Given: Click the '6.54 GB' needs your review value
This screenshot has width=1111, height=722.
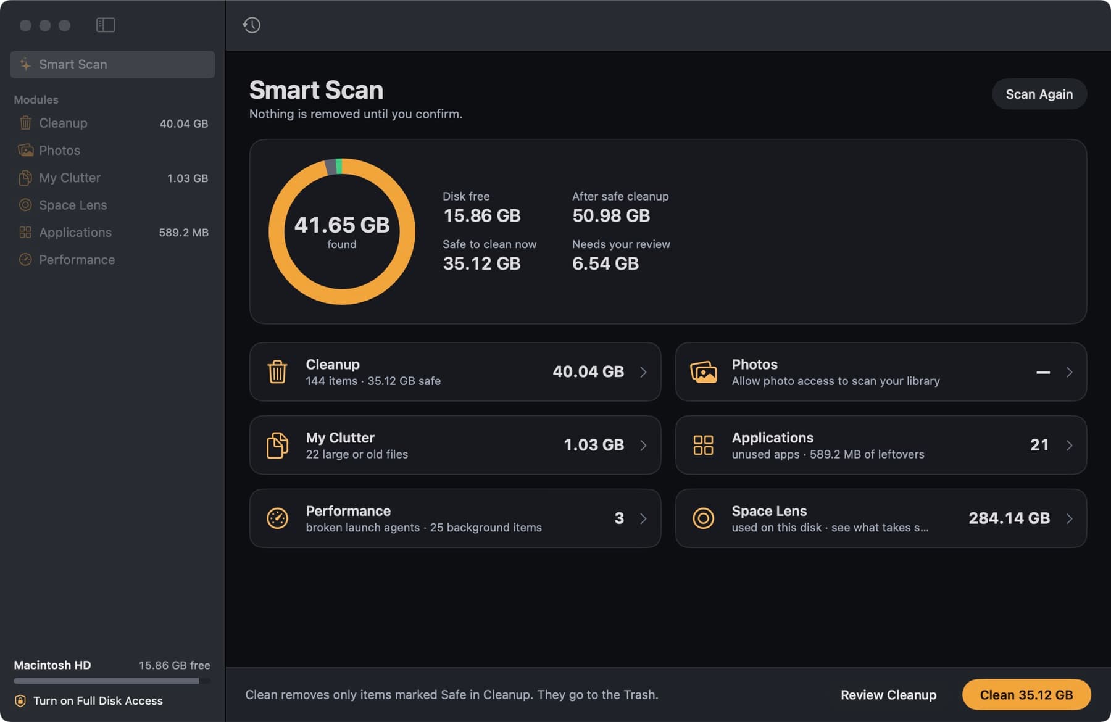Looking at the screenshot, I should tap(605, 263).
